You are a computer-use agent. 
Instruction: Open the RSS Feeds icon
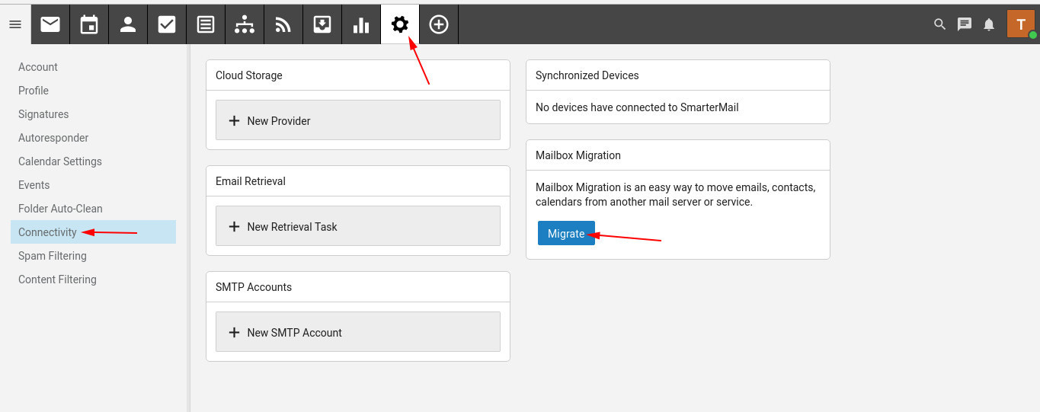tap(283, 24)
